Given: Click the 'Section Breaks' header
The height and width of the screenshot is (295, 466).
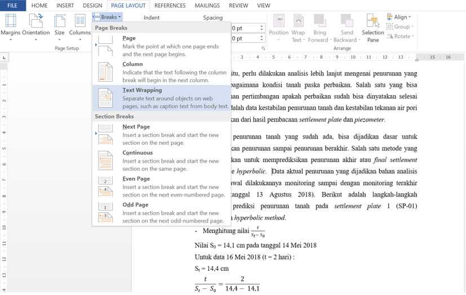Looking at the screenshot, I should click(114, 117).
